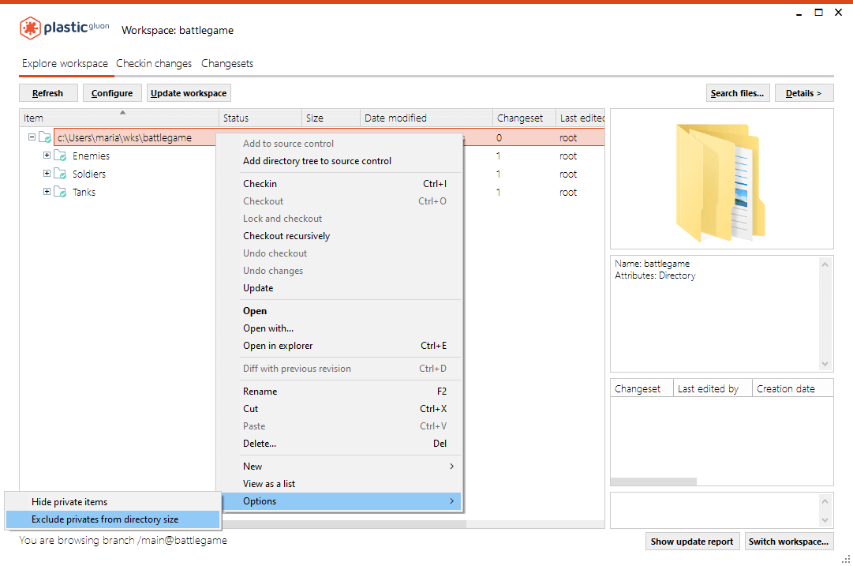Expand the Tanks folder node
Screen dimensions: 853x566
click(47, 192)
